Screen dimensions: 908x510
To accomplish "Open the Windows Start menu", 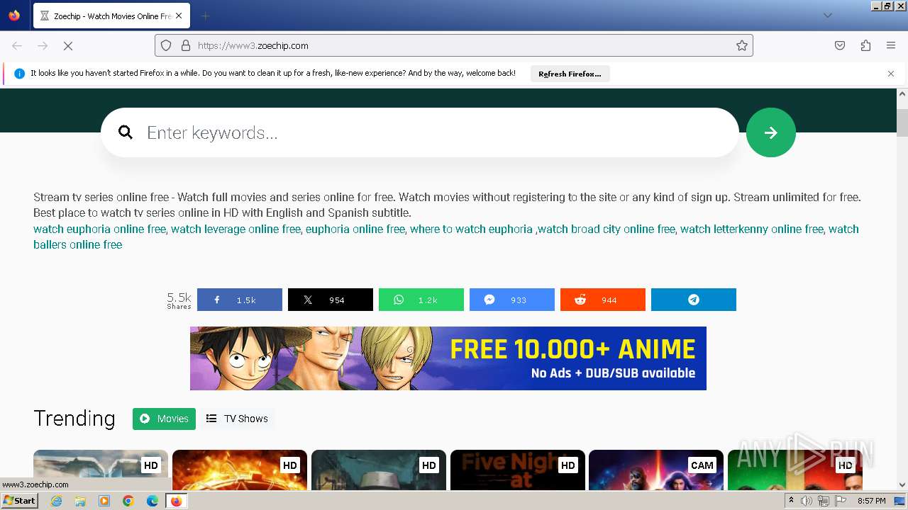I will (x=19, y=501).
